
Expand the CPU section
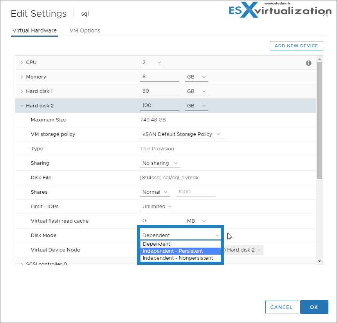[x=22, y=62]
